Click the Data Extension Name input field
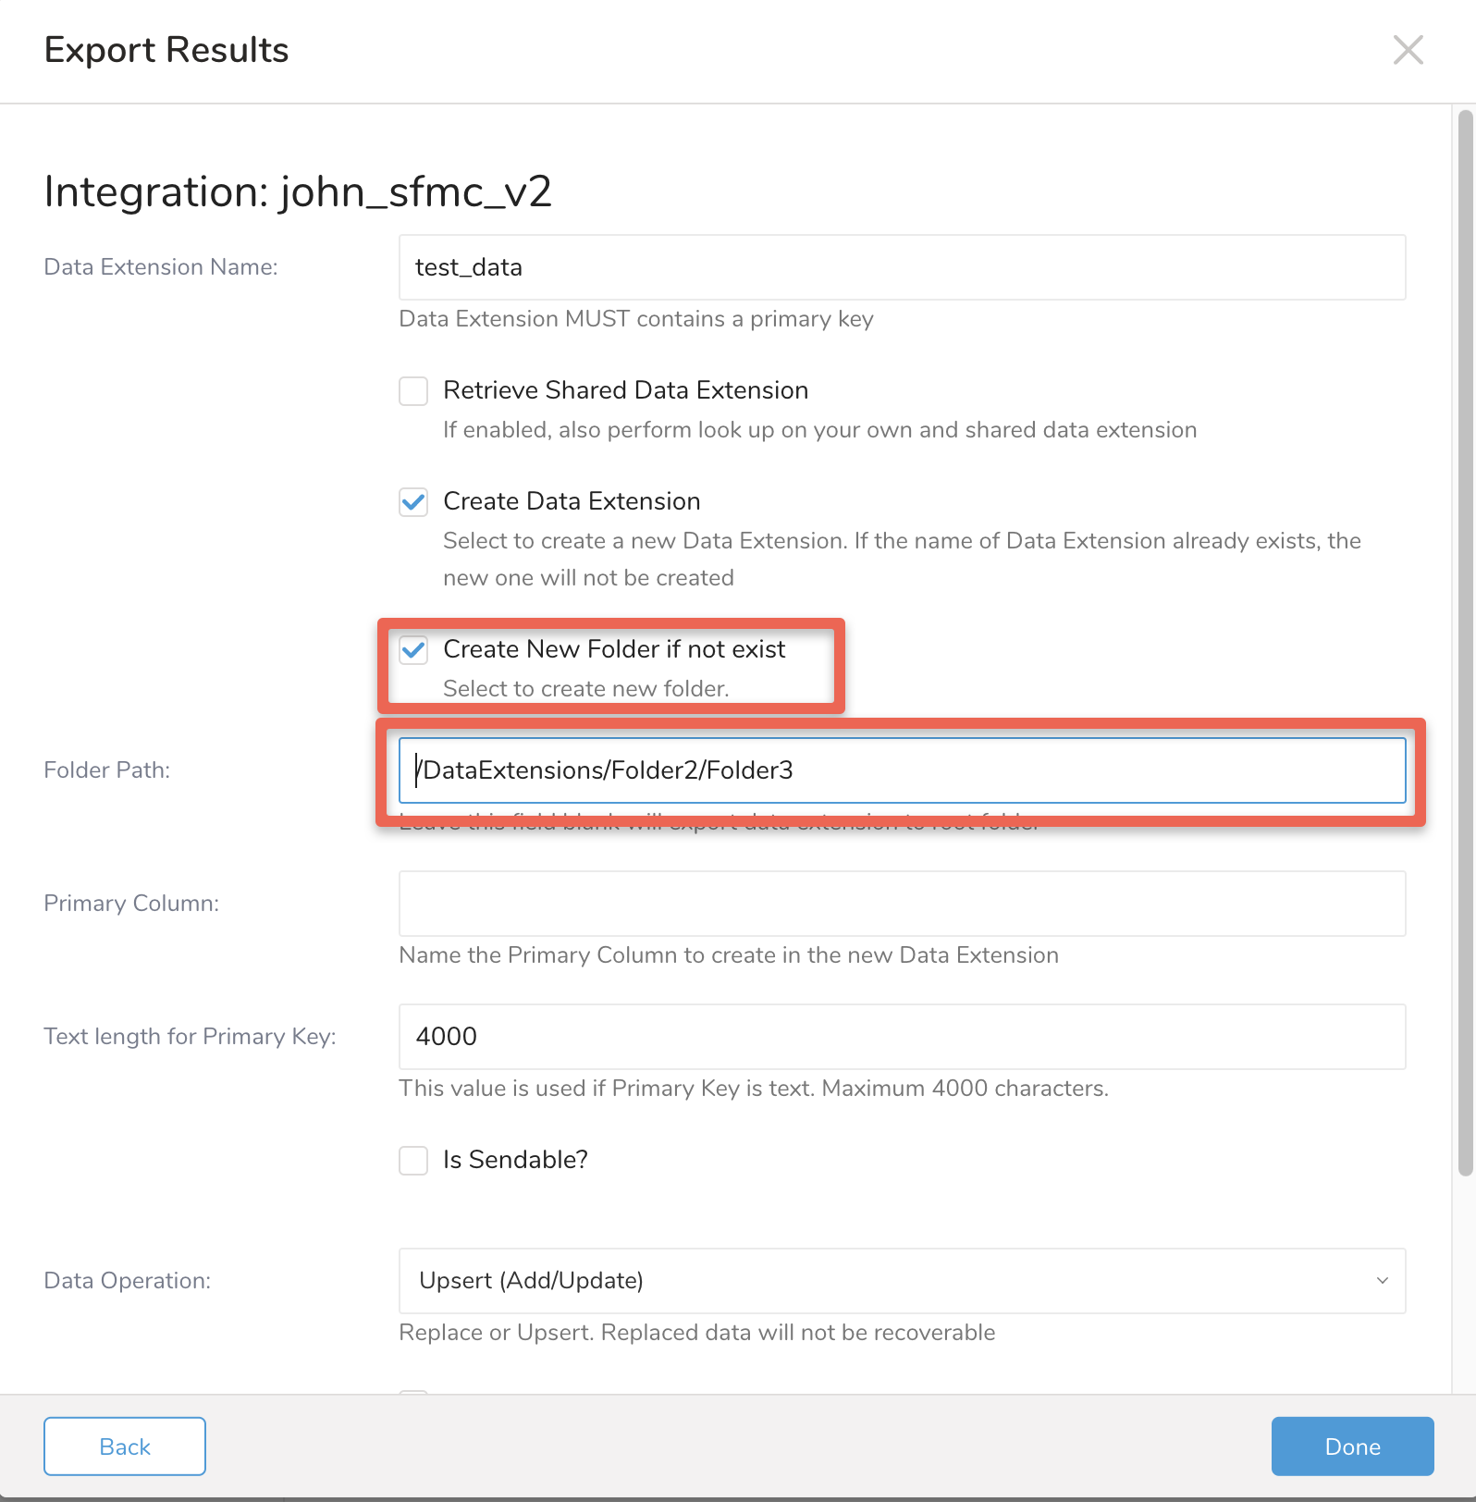The height and width of the screenshot is (1502, 1476). [x=902, y=267]
